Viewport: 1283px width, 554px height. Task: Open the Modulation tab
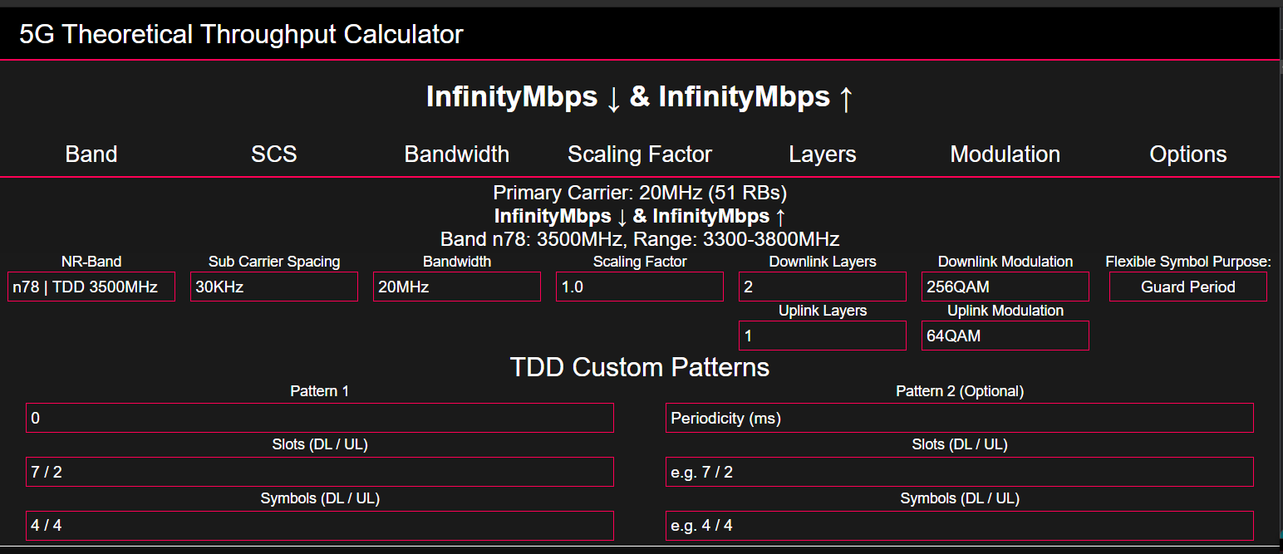[1005, 154]
